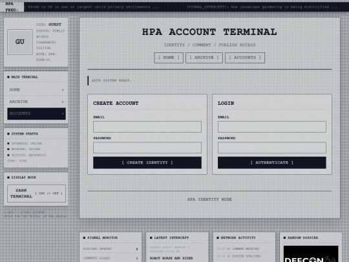Click the Session: Anonymous status line
The width and height of the screenshot is (349, 262).
pos(26,155)
